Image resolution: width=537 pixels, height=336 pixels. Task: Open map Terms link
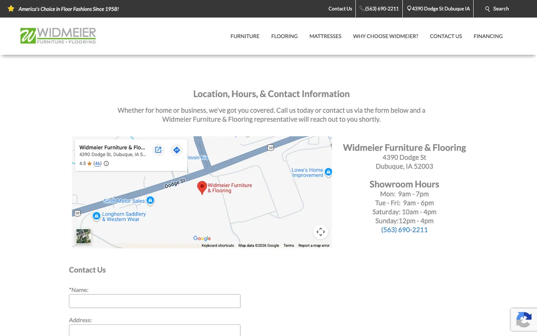pyautogui.click(x=289, y=246)
